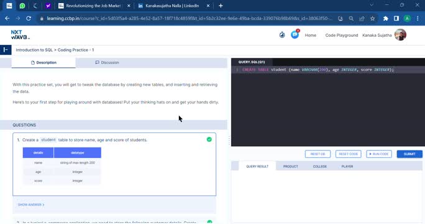Open Chrome's three-dot menu
The height and width of the screenshot is (224, 425).
[418, 19]
